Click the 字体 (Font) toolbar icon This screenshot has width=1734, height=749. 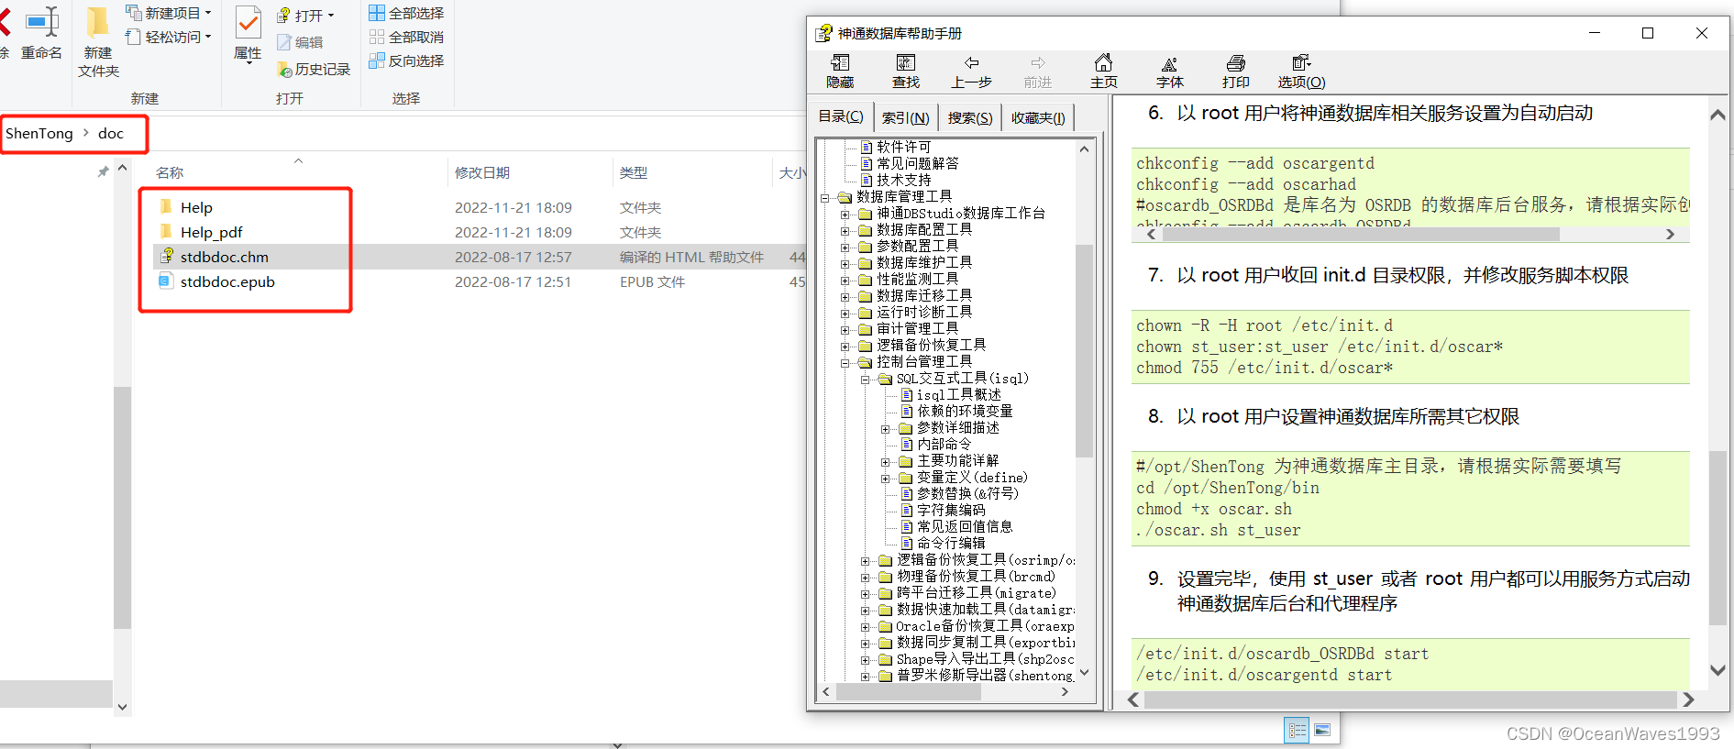point(1170,71)
